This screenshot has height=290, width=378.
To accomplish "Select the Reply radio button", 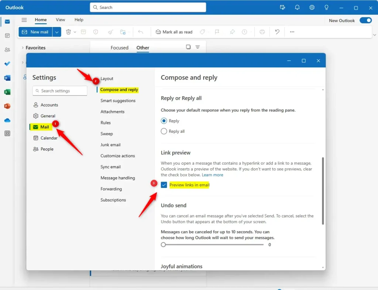I will tap(164, 121).
